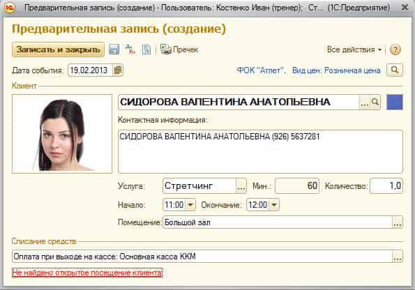Open client selection ellipsis next to СИДОРОВА

click(x=365, y=102)
